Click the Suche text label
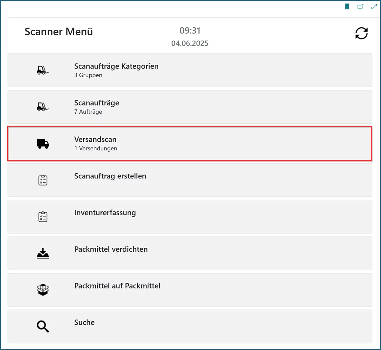381x350 pixels. click(84, 322)
